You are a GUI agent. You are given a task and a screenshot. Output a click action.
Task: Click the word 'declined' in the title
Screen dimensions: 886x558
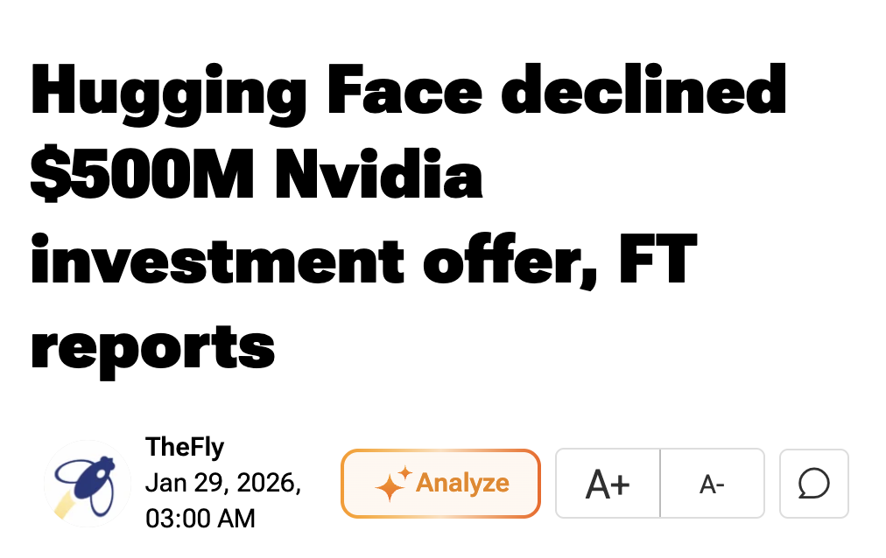(x=643, y=89)
